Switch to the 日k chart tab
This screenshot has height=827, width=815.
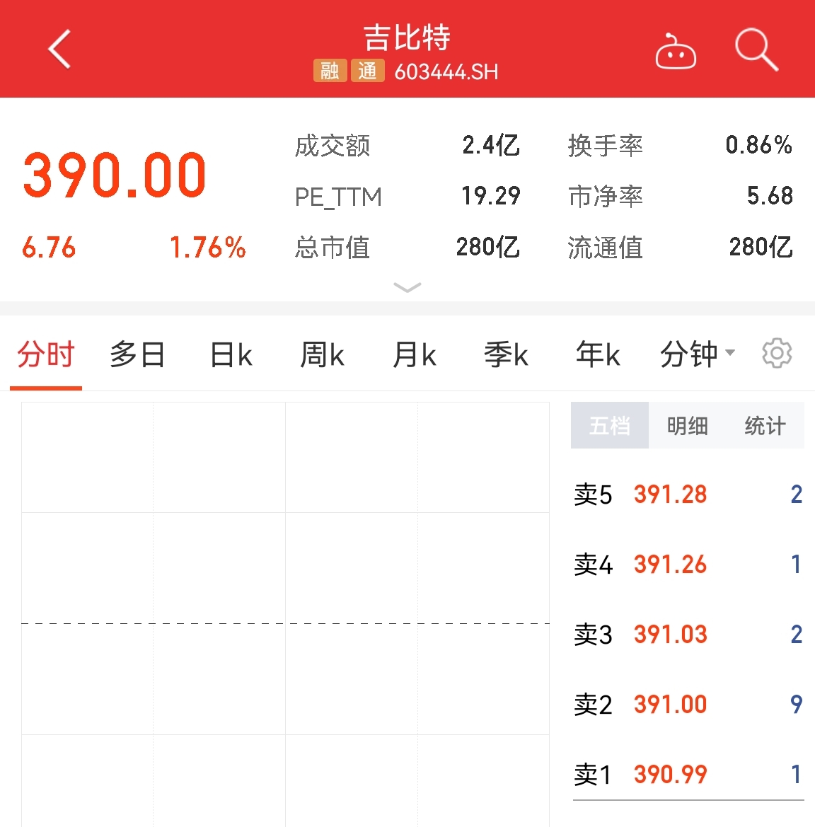pos(231,354)
